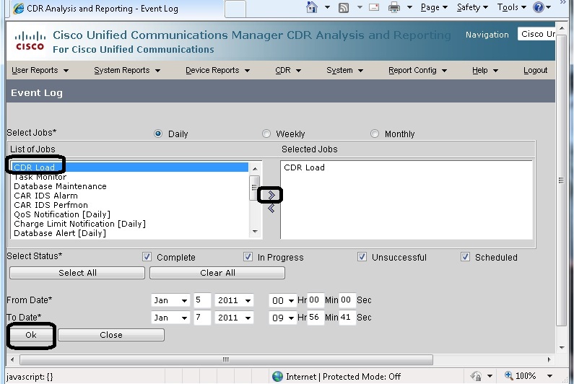The image size is (574, 384).
Task: Open the From Date month dropdown
Action: [x=170, y=300]
